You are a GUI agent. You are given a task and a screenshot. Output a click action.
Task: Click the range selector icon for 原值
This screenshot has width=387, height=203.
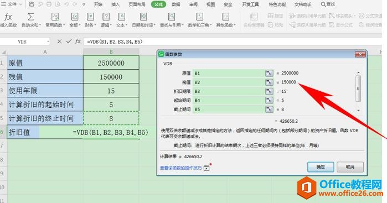269,73
